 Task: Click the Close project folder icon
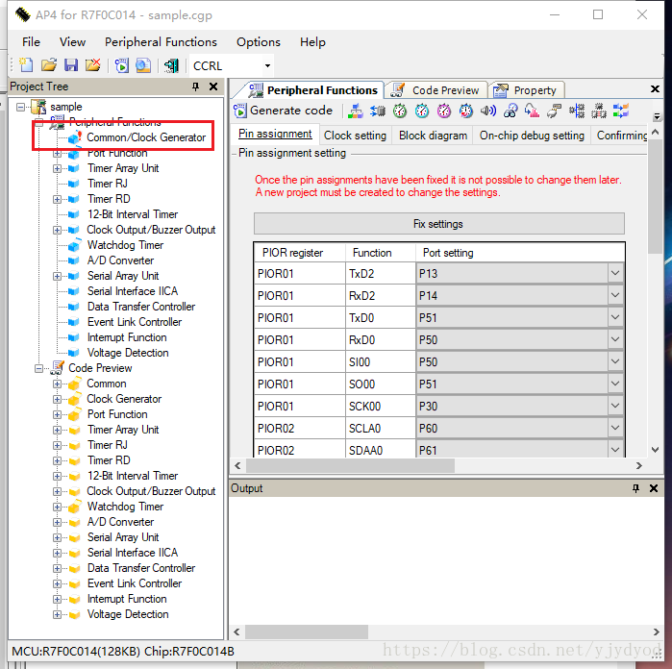tap(93, 65)
